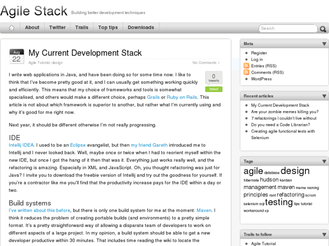Select the database tag

tap(272, 173)
